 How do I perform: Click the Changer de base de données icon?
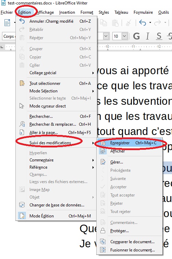[x=22, y=205]
